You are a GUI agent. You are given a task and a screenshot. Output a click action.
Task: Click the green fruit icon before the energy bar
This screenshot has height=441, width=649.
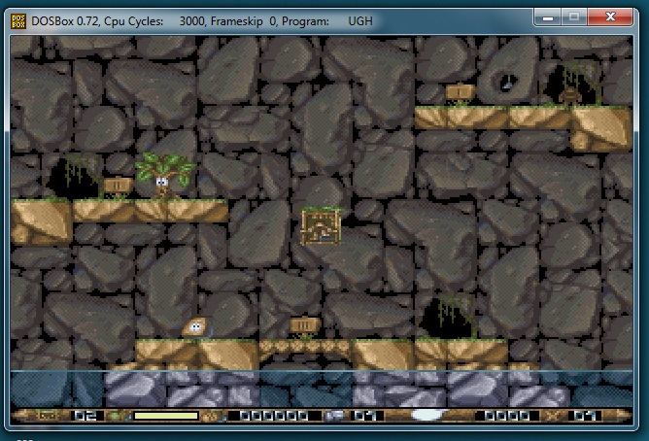pos(115,416)
